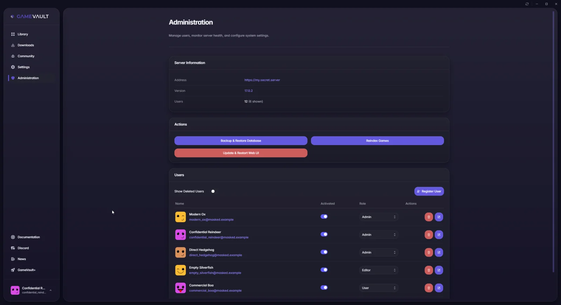
Task: Minimize the GameVault window
Action: click(537, 4)
